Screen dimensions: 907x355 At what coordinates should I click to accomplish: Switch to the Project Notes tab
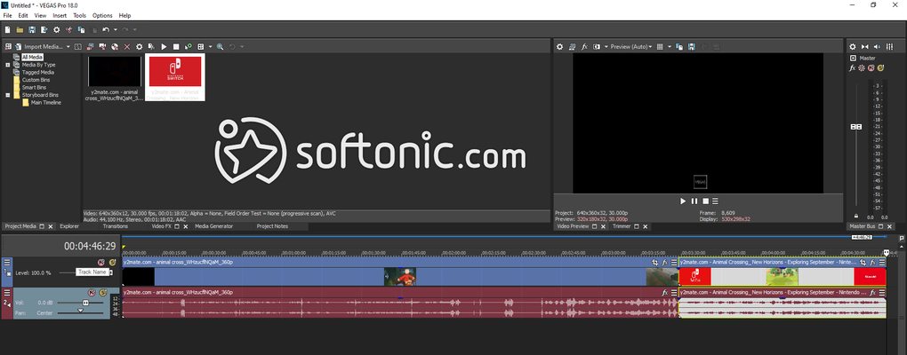(x=272, y=226)
